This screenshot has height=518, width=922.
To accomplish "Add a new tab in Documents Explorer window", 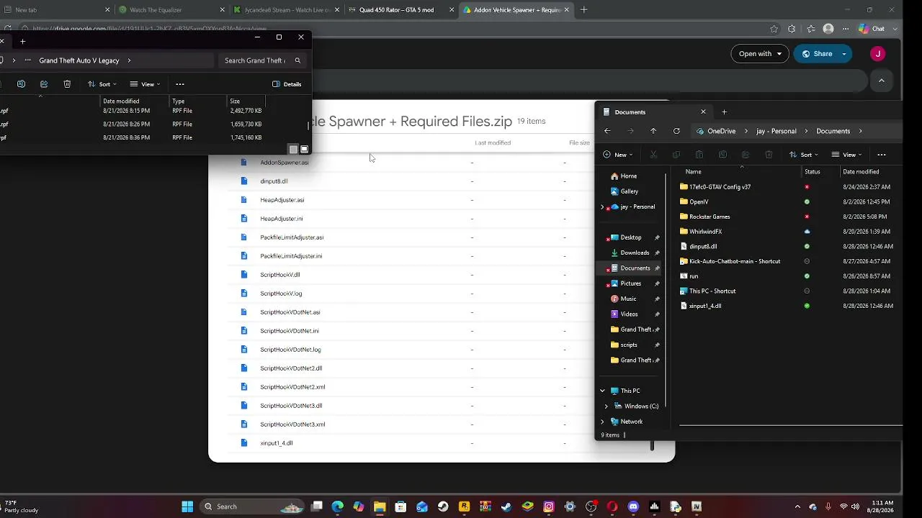I will tap(725, 112).
